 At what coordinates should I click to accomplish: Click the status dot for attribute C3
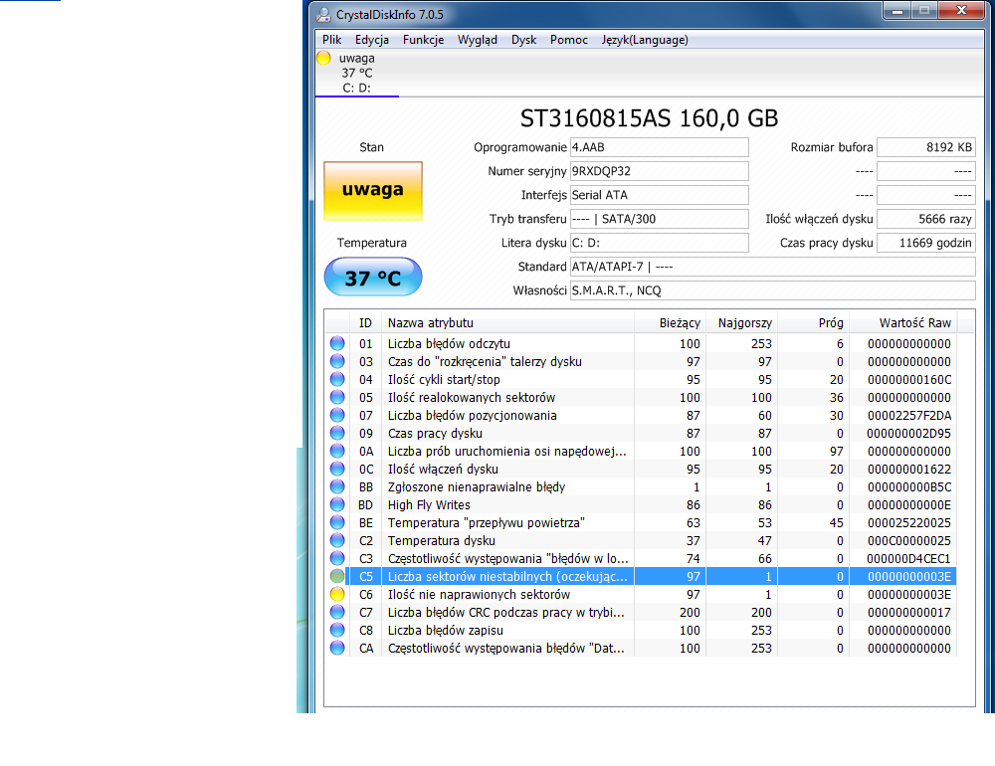[337, 558]
